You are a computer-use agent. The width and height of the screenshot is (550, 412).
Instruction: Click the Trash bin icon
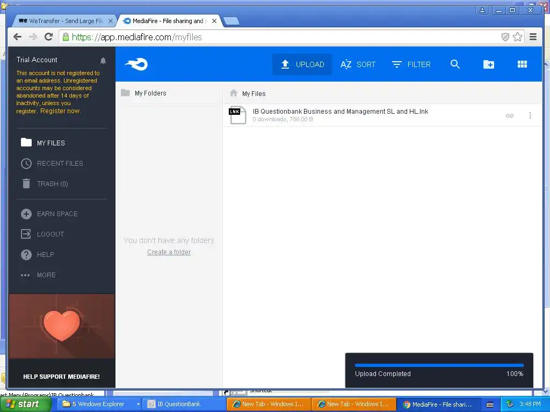(x=26, y=183)
